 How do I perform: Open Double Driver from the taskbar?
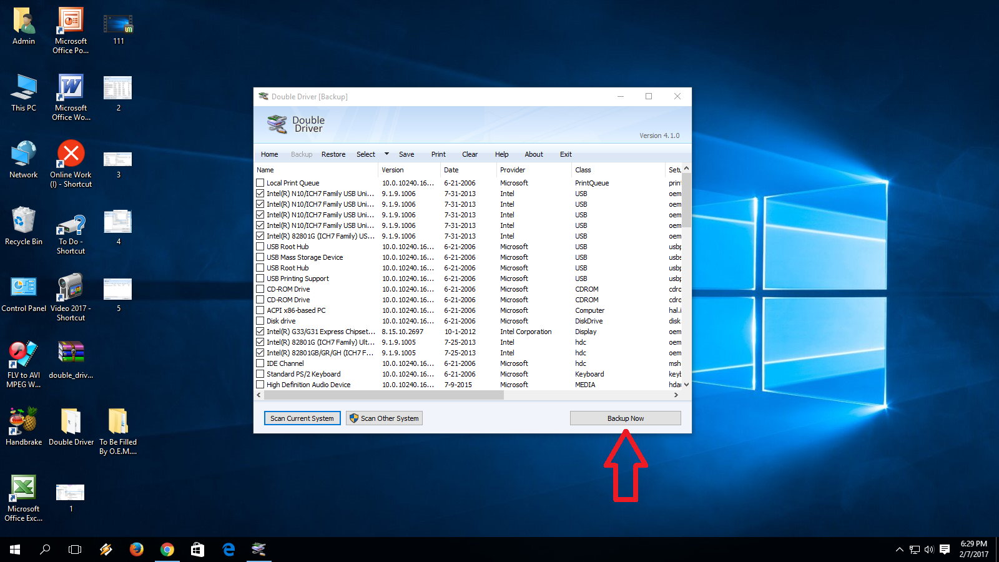coord(258,550)
